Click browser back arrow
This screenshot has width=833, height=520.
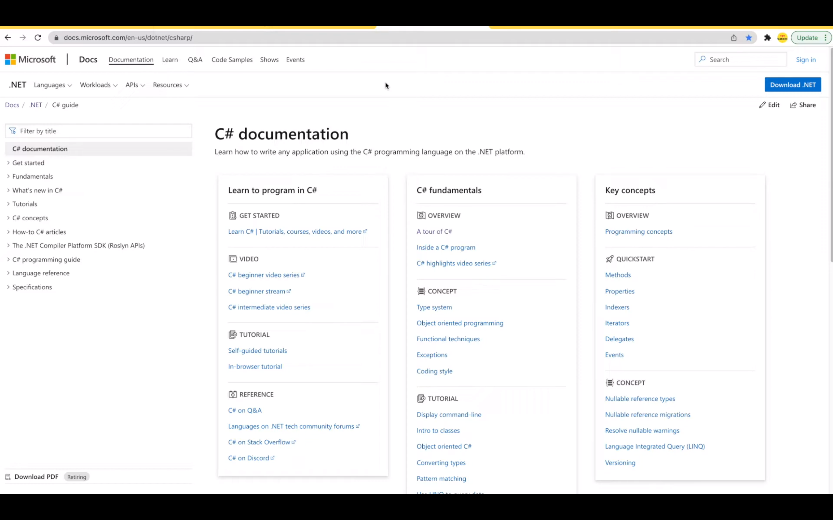tap(8, 37)
